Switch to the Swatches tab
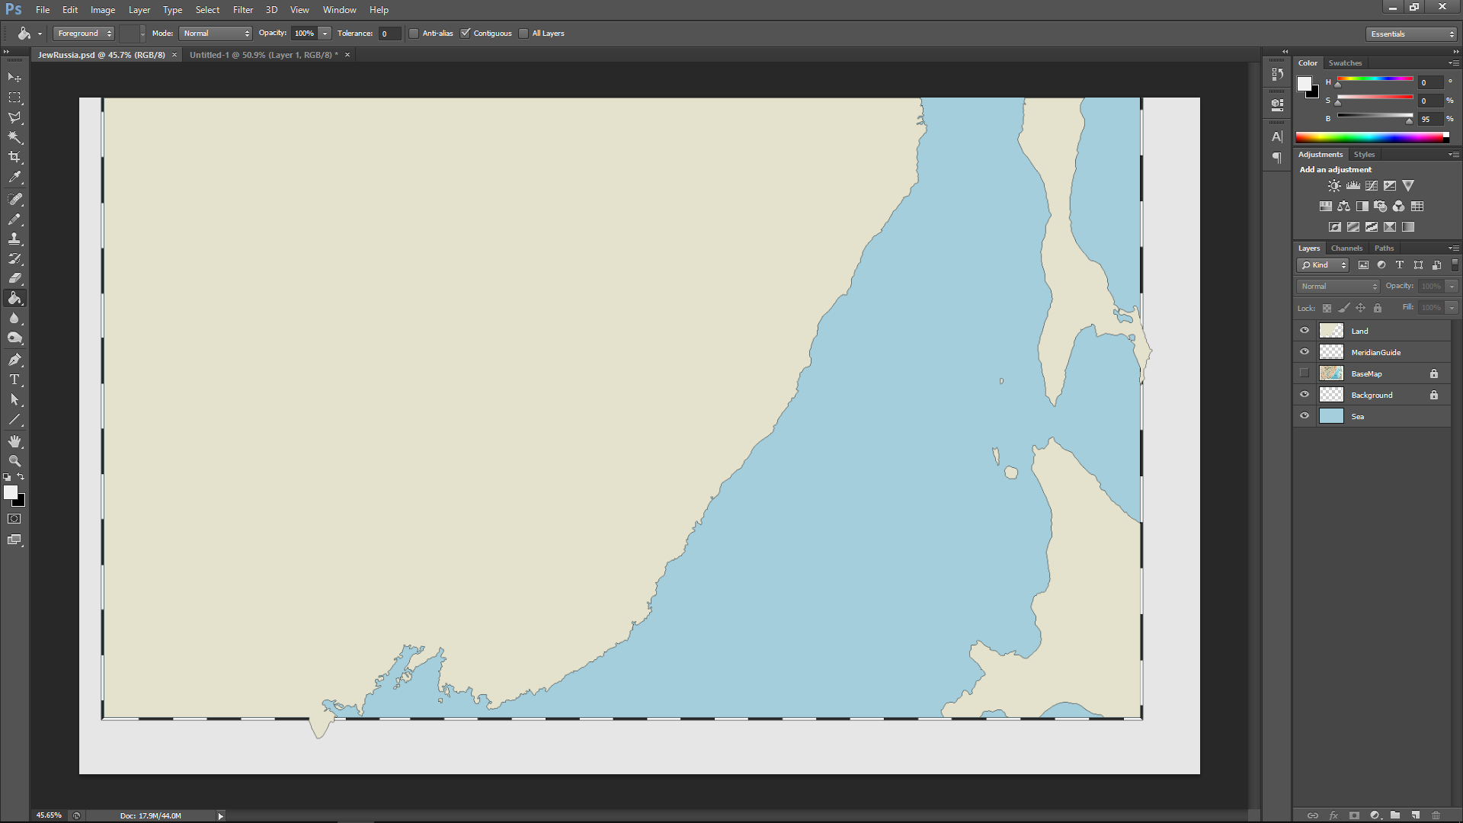1463x823 pixels. click(x=1345, y=63)
